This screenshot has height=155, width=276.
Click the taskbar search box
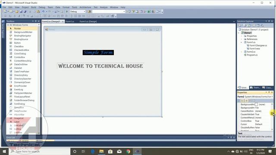(40, 151)
